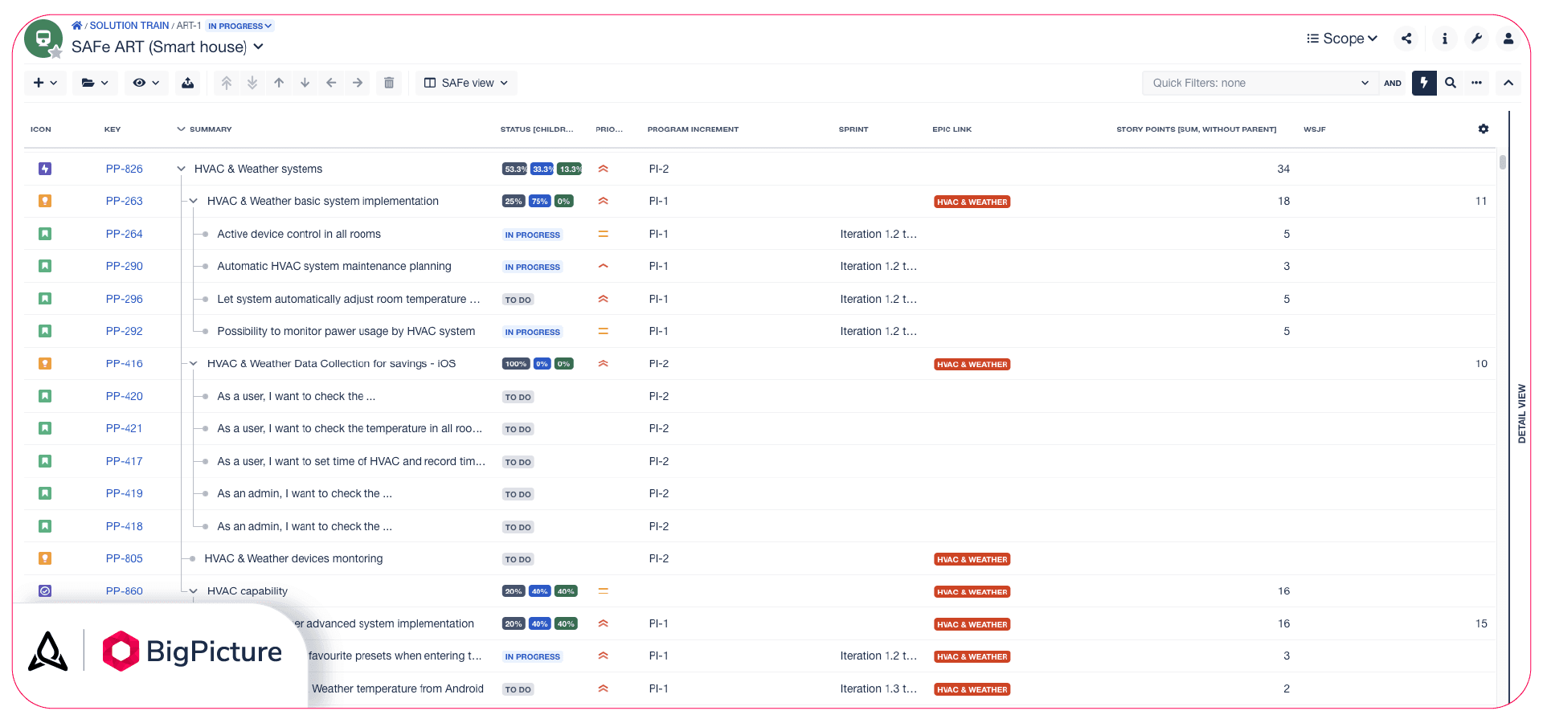Click the wrench configuration icon

1477,39
